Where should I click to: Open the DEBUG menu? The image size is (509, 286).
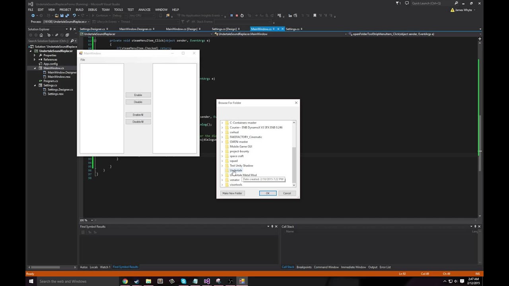pyautogui.click(x=92, y=10)
